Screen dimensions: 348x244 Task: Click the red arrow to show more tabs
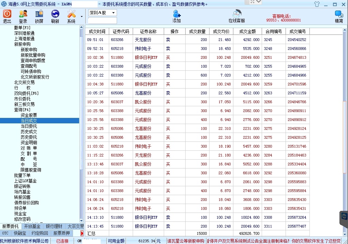click(82, 233)
